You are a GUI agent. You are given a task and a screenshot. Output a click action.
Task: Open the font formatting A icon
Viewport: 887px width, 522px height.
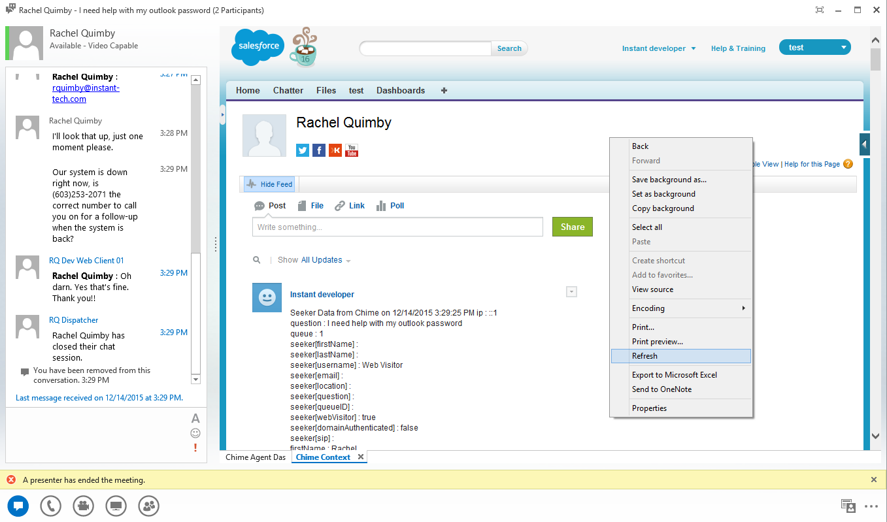pos(195,419)
